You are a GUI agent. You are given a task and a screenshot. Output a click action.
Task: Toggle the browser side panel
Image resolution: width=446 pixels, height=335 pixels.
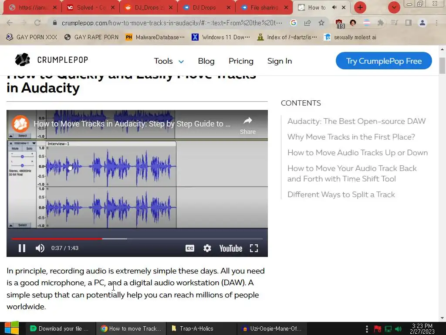(409, 23)
